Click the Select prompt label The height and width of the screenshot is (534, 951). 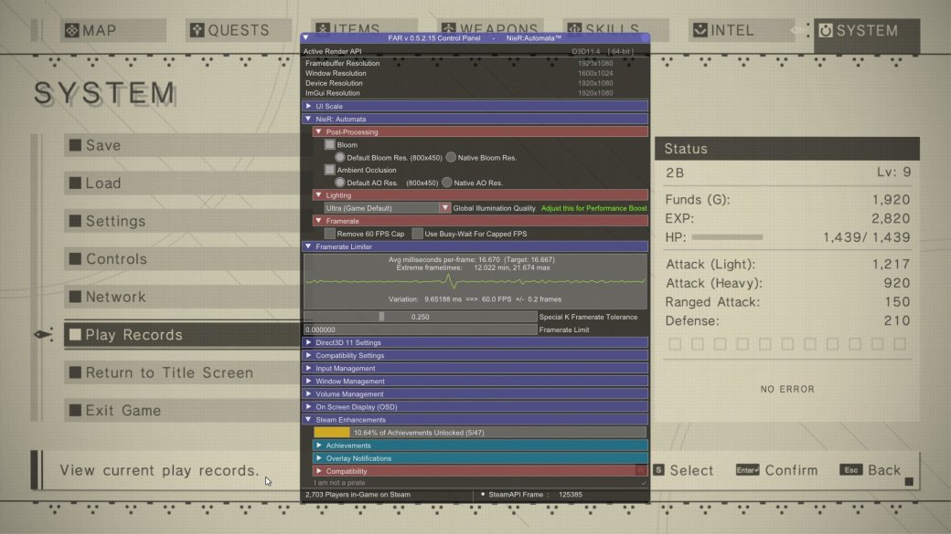tap(691, 470)
